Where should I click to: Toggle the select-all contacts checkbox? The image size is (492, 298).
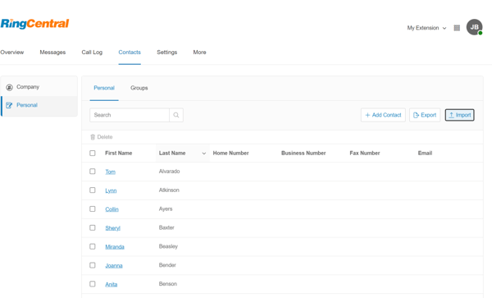coord(92,153)
